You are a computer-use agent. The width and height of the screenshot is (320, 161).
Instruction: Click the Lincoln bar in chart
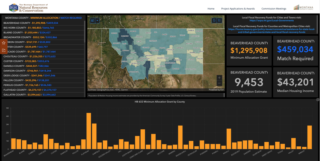tap(153, 141)
